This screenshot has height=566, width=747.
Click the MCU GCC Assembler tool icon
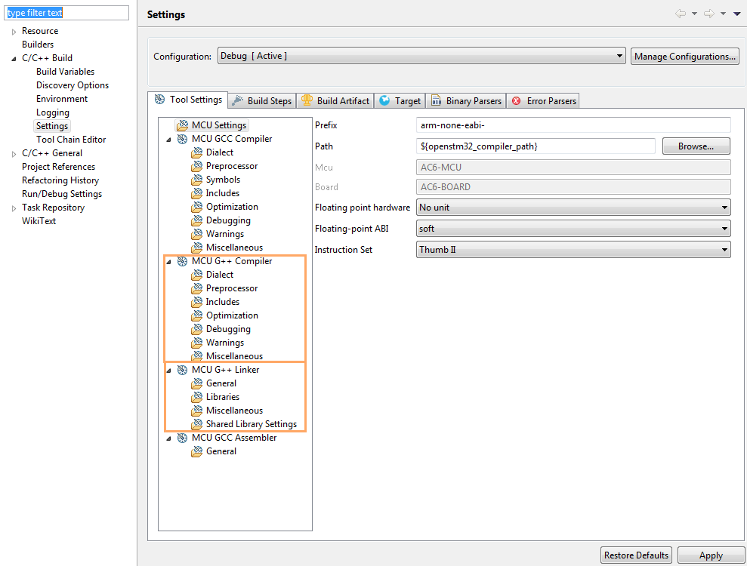pyautogui.click(x=182, y=438)
